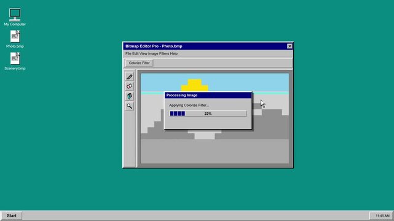This screenshot has width=394, height=221.
Task: Click the 22% progress bar
Action: click(x=208, y=114)
